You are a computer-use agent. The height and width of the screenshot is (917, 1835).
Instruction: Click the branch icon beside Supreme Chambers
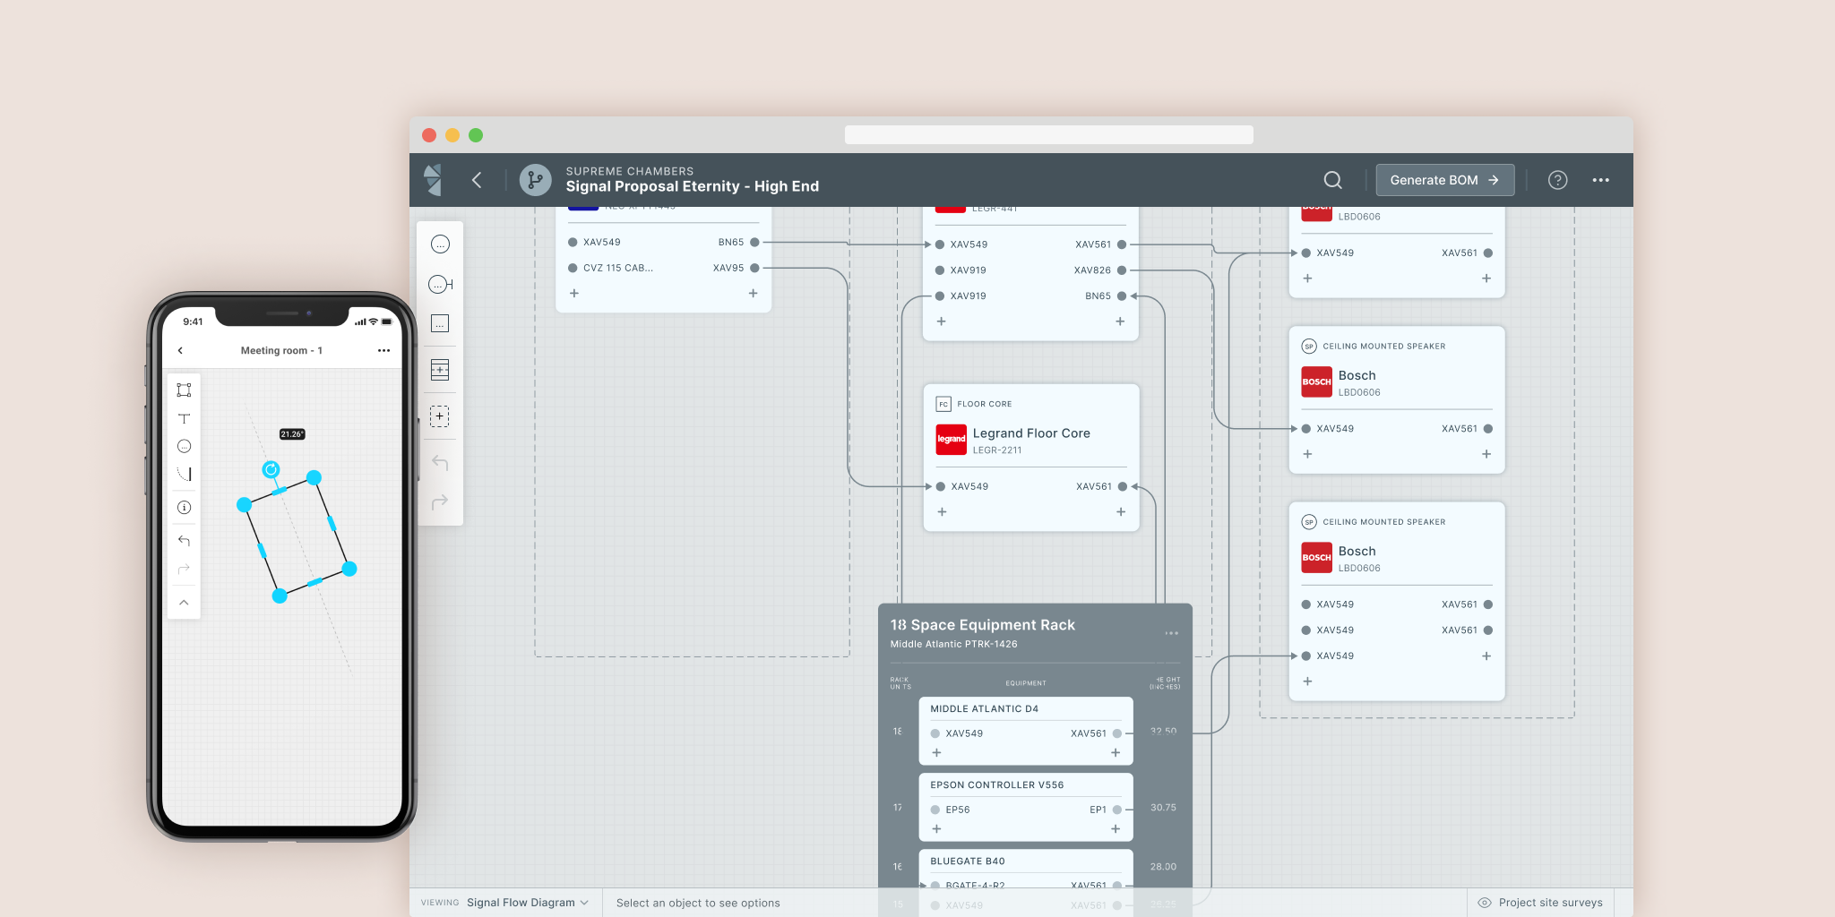[x=535, y=180]
